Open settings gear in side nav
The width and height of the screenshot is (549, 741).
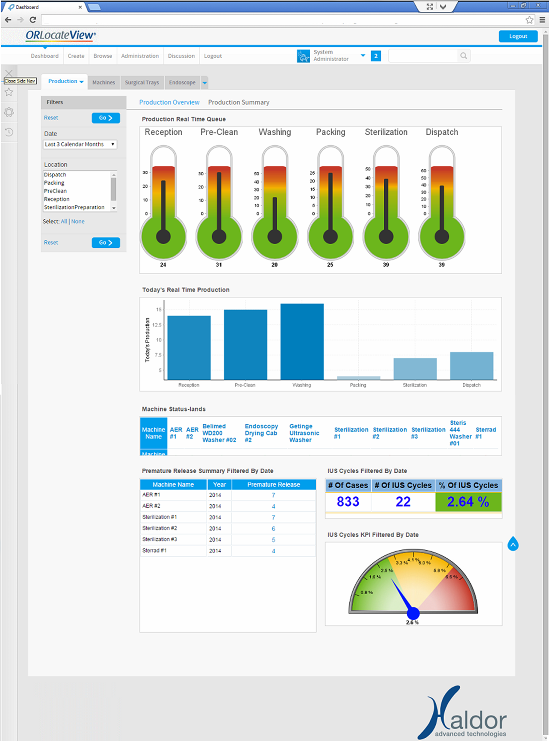pyautogui.click(x=9, y=112)
